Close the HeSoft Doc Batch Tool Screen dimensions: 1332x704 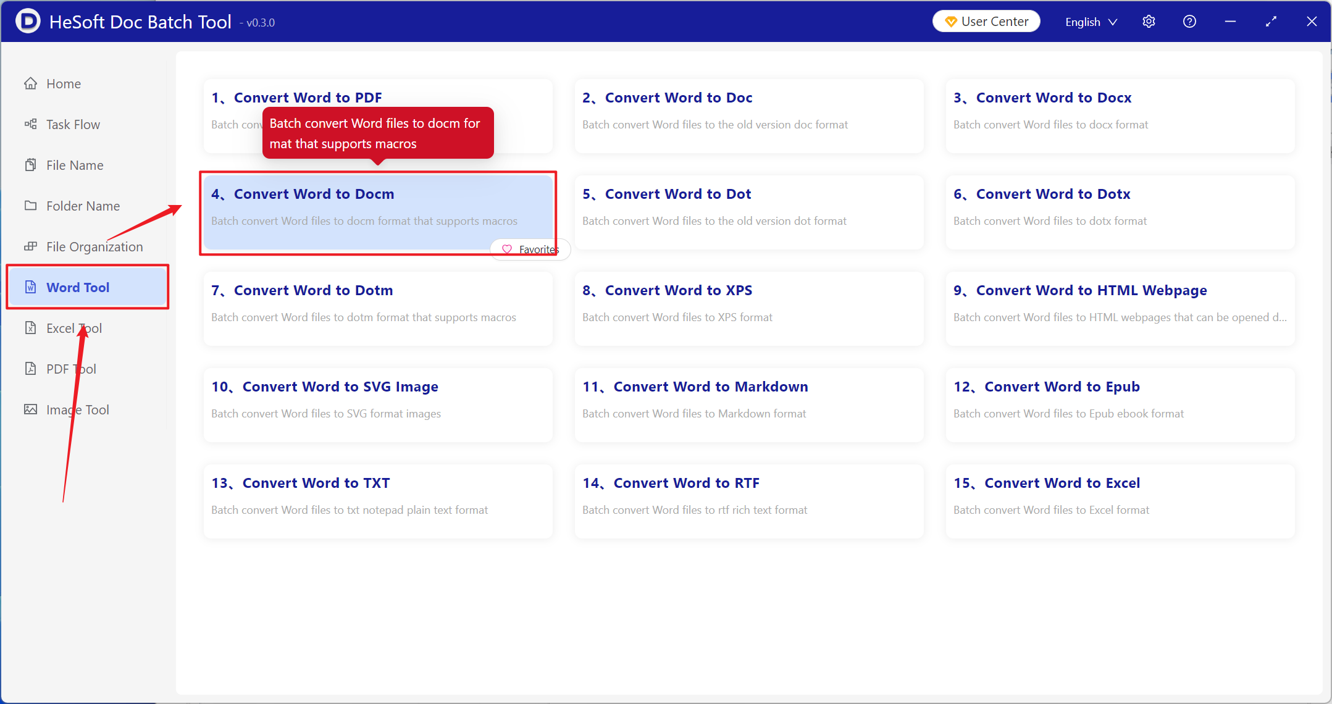click(1312, 22)
